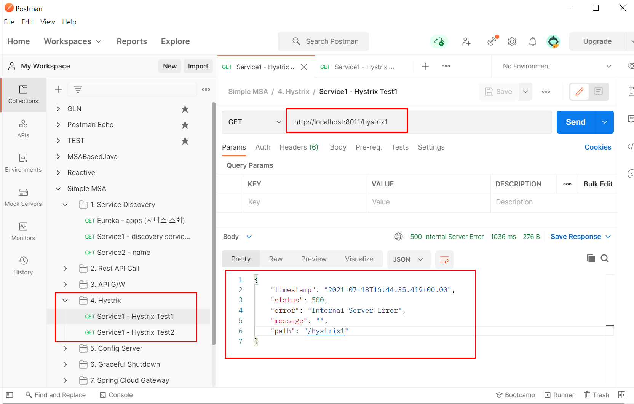Open History sidebar panel

23,266
